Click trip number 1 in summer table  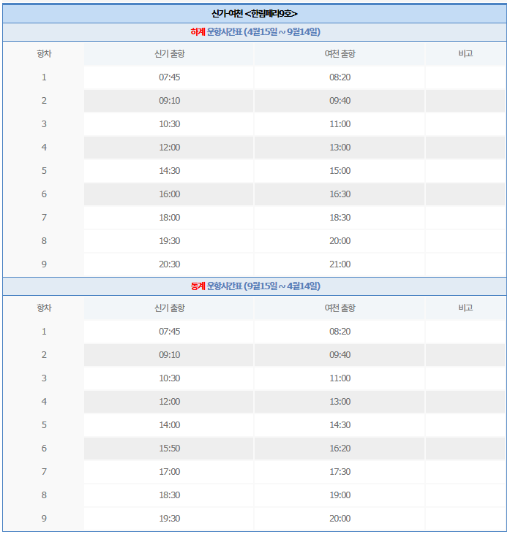point(44,77)
